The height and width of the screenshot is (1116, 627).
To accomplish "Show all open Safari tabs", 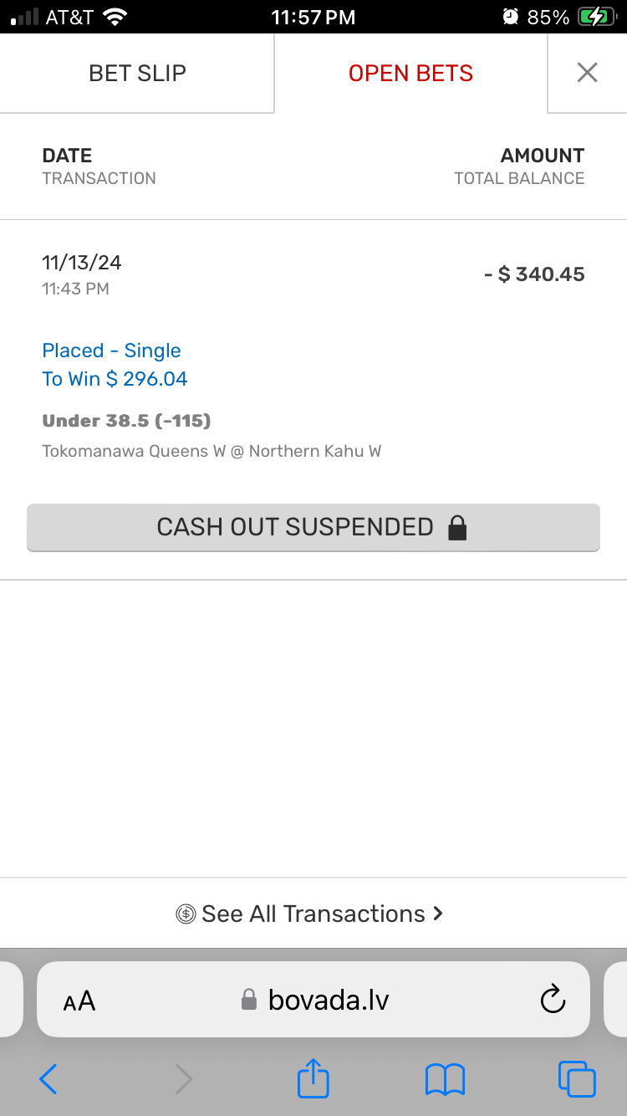I will [576, 1079].
